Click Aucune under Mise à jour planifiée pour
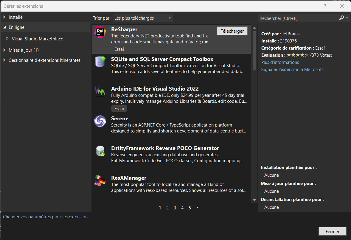 [x=271, y=191]
